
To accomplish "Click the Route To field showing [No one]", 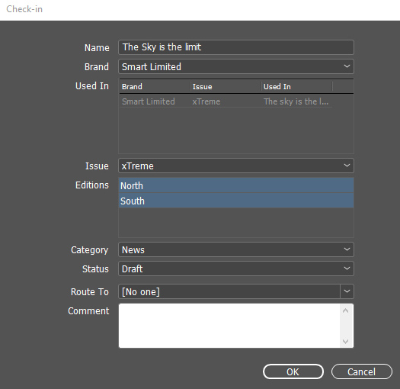I will tap(229, 291).
